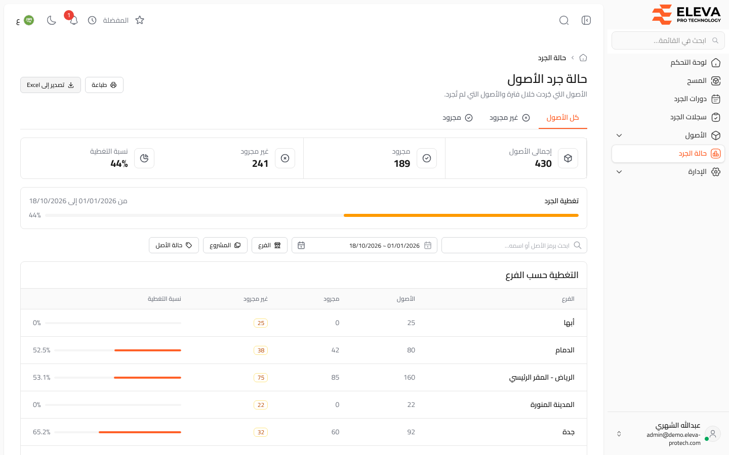This screenshot has height=455, width=729.
Task: Click the sidebar menu search field
Action: (668, 40)
